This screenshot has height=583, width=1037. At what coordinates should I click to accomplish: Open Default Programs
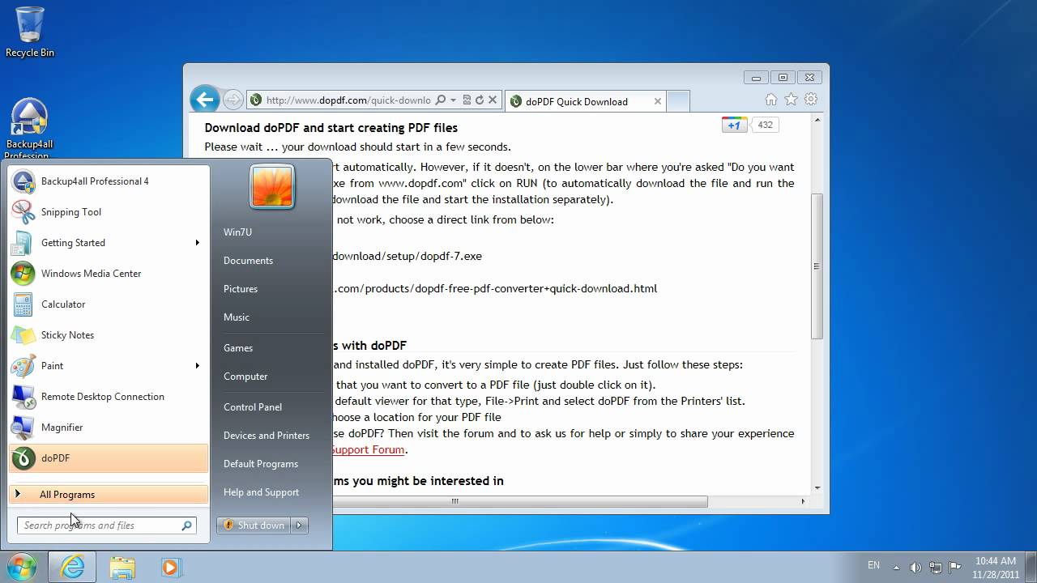261,464
